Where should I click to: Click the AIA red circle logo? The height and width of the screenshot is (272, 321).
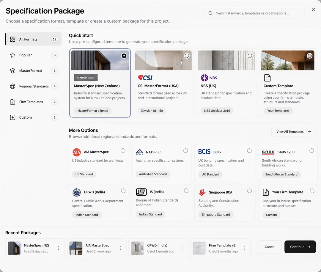(x=77, y=152)
